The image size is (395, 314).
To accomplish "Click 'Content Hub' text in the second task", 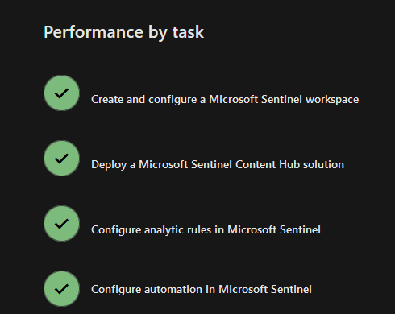I will coord(268,164).
